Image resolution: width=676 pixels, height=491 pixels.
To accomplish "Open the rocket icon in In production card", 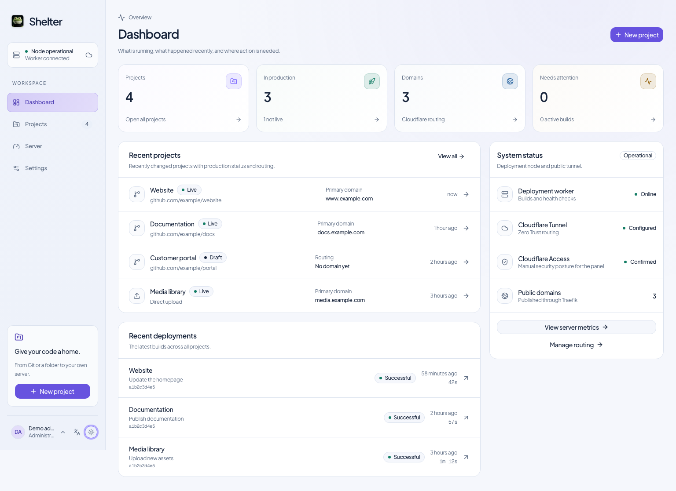I will [x=372, y=81].
